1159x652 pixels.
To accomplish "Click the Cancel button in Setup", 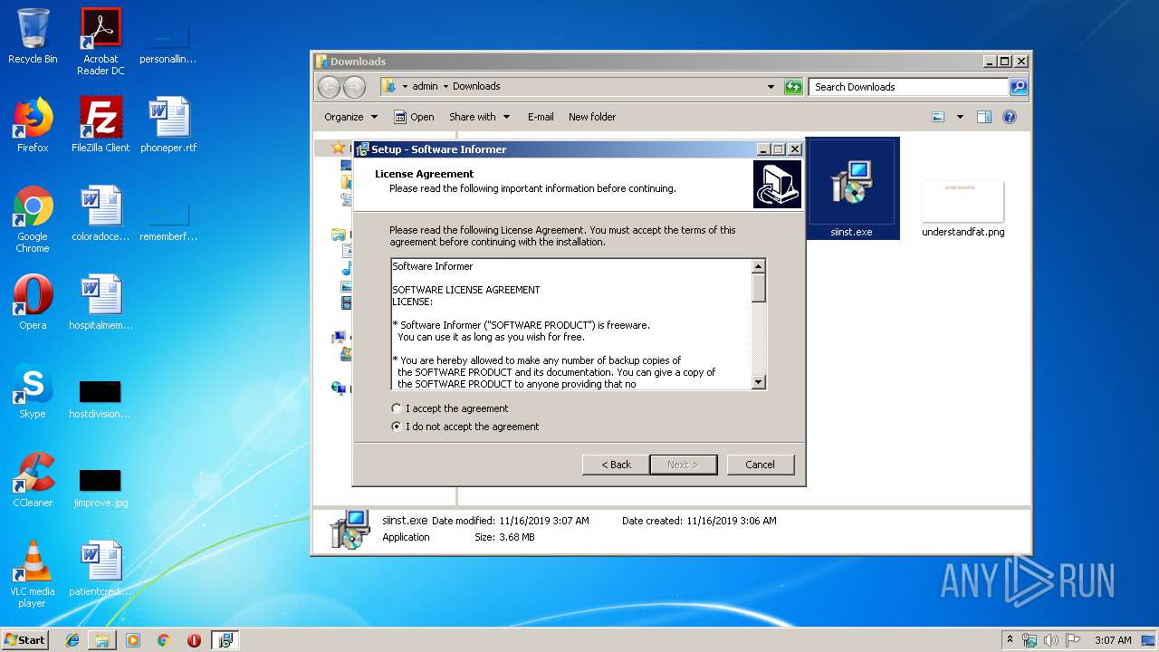I will 760,465.
